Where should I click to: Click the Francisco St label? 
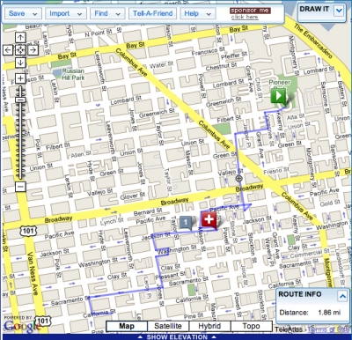pyautogui.click(x=208, y=51)
